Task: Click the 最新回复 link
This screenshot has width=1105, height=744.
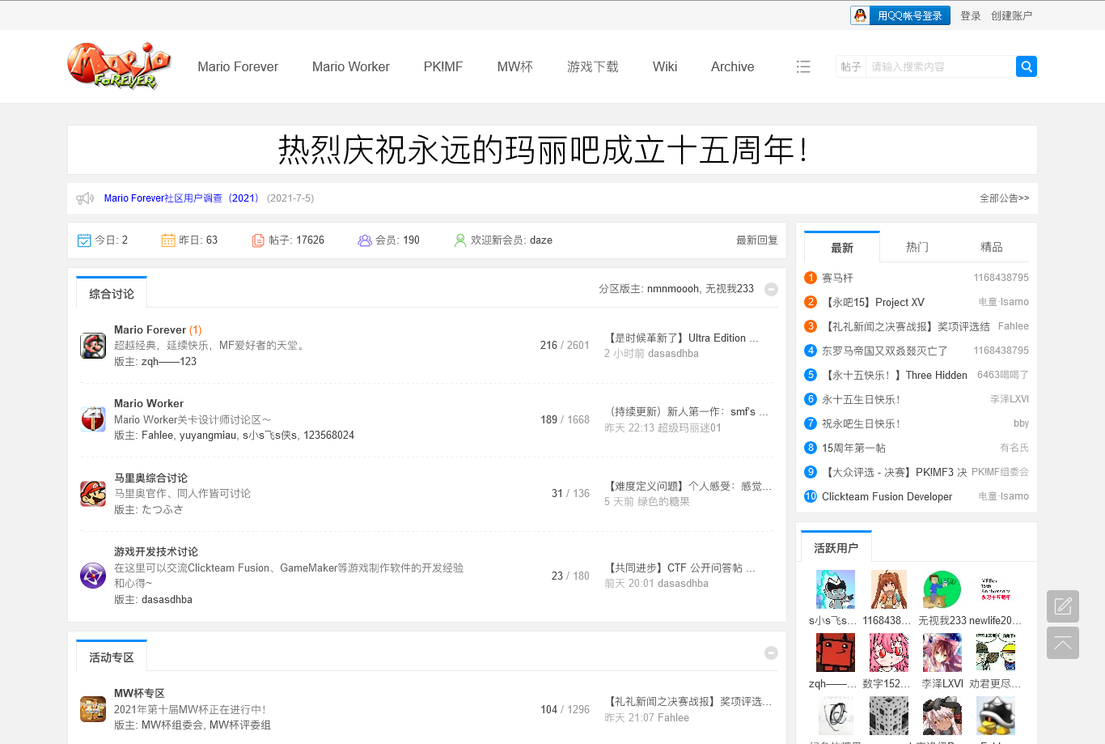Action: click(x=757, y=240)
